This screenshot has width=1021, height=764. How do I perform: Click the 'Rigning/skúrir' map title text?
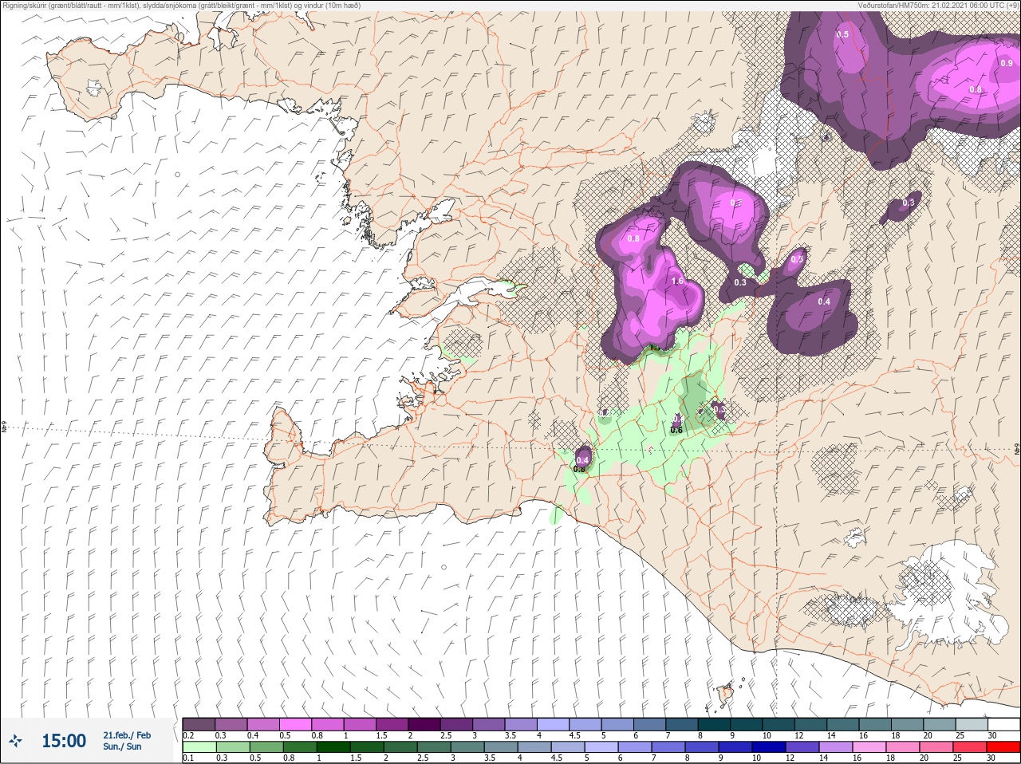(x=182, y=6)
